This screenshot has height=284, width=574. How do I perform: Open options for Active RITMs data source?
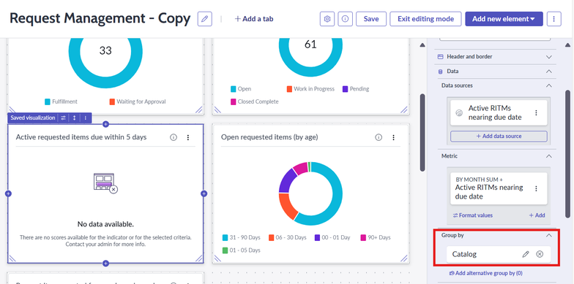coord(536,112)
